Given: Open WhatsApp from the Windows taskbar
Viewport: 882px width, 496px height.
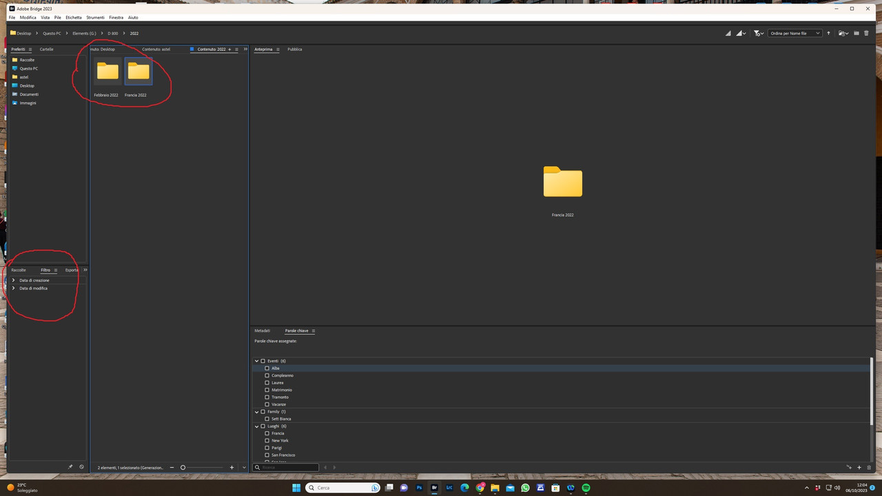Looking at the screenshot, I should click(525, 488).
